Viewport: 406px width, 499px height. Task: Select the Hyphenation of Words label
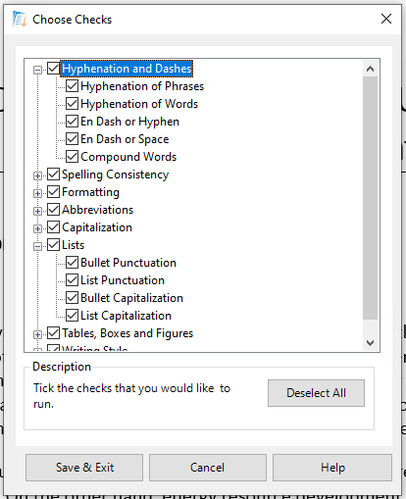click(139, 104)
